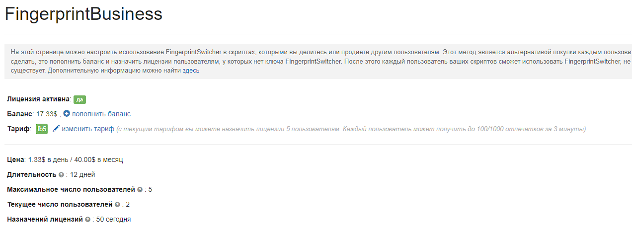Click the Баланс label

pyautogui.click(x=19, y=114)
